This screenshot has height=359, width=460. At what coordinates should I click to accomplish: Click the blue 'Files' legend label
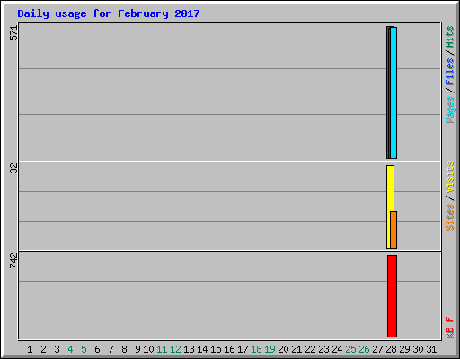click(449, 71)
